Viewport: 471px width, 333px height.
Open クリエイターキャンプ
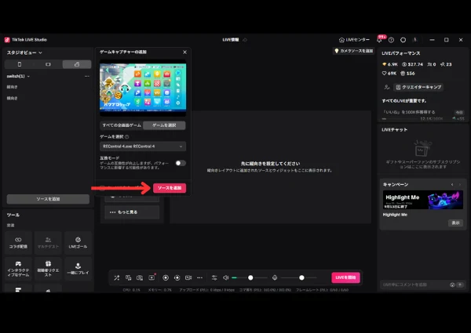[x=418, y=87]
